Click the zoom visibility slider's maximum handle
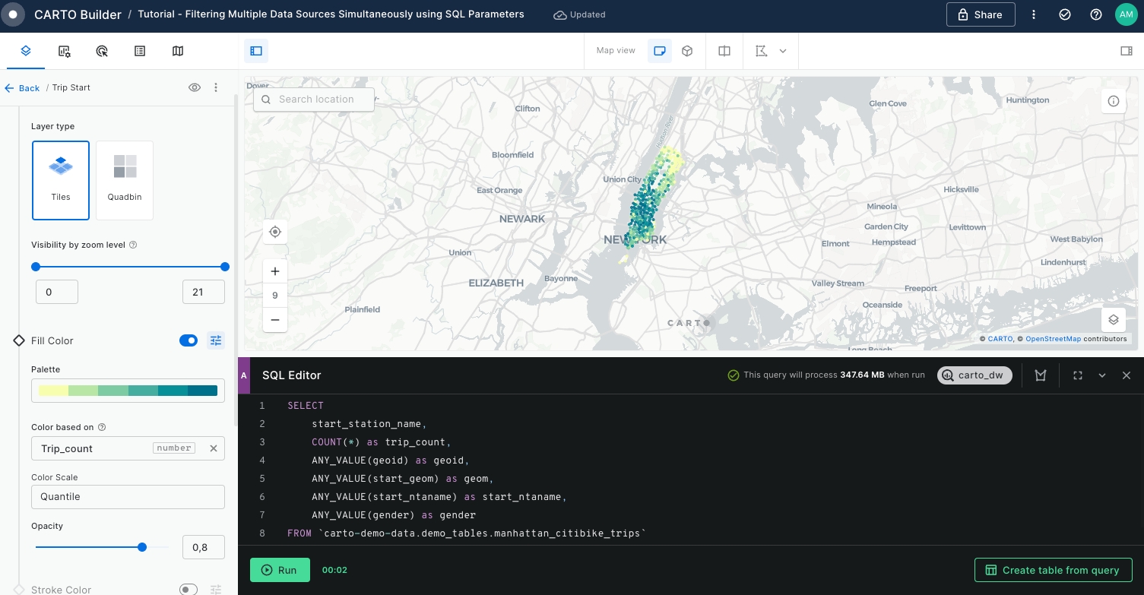The width and height of the screenshot is (1144, 595). 225,267
